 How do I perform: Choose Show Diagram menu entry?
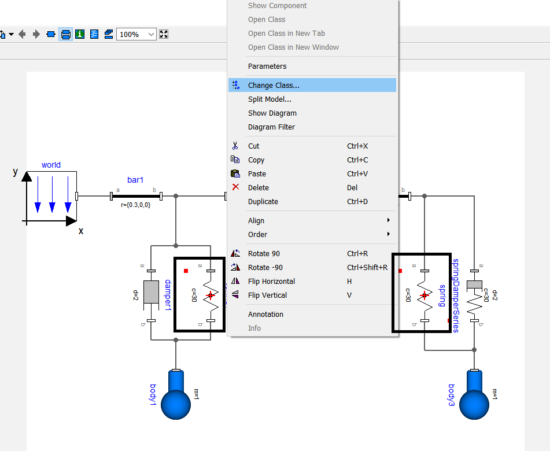312,113
